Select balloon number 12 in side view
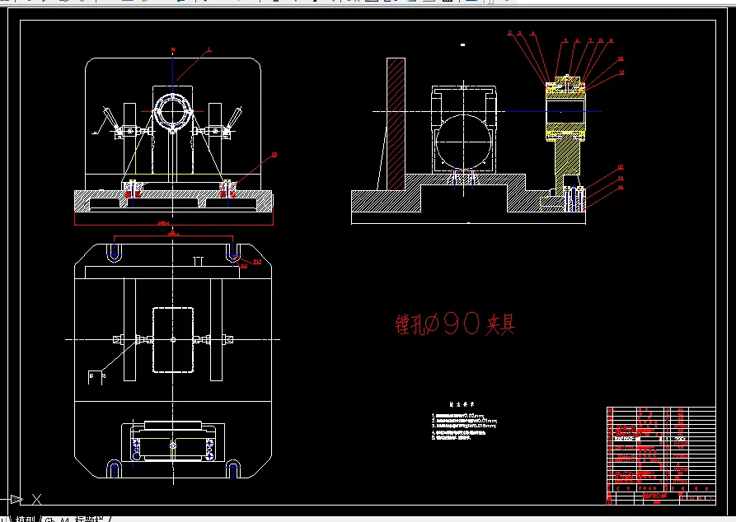The width and height of the screenshot is (736, 522). 621,167
